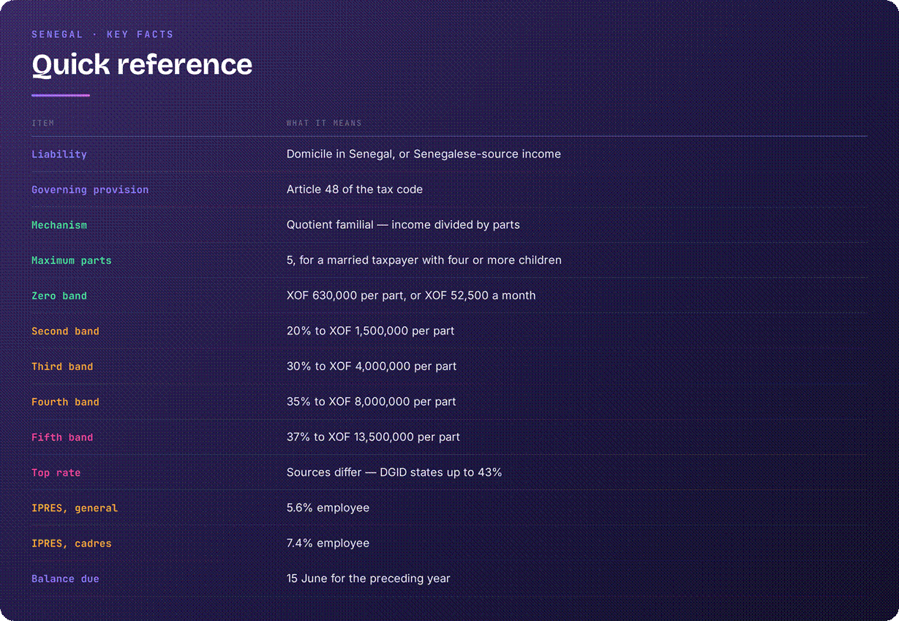The image size is (899, 621).
Task: Click the Fourth band label
Action: [65, 402]
